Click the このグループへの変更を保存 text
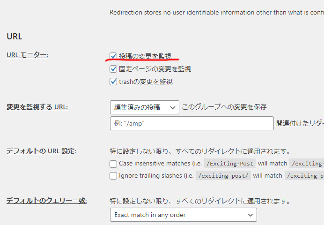Screen dimensions: 324x225 (x=224, y=107)
